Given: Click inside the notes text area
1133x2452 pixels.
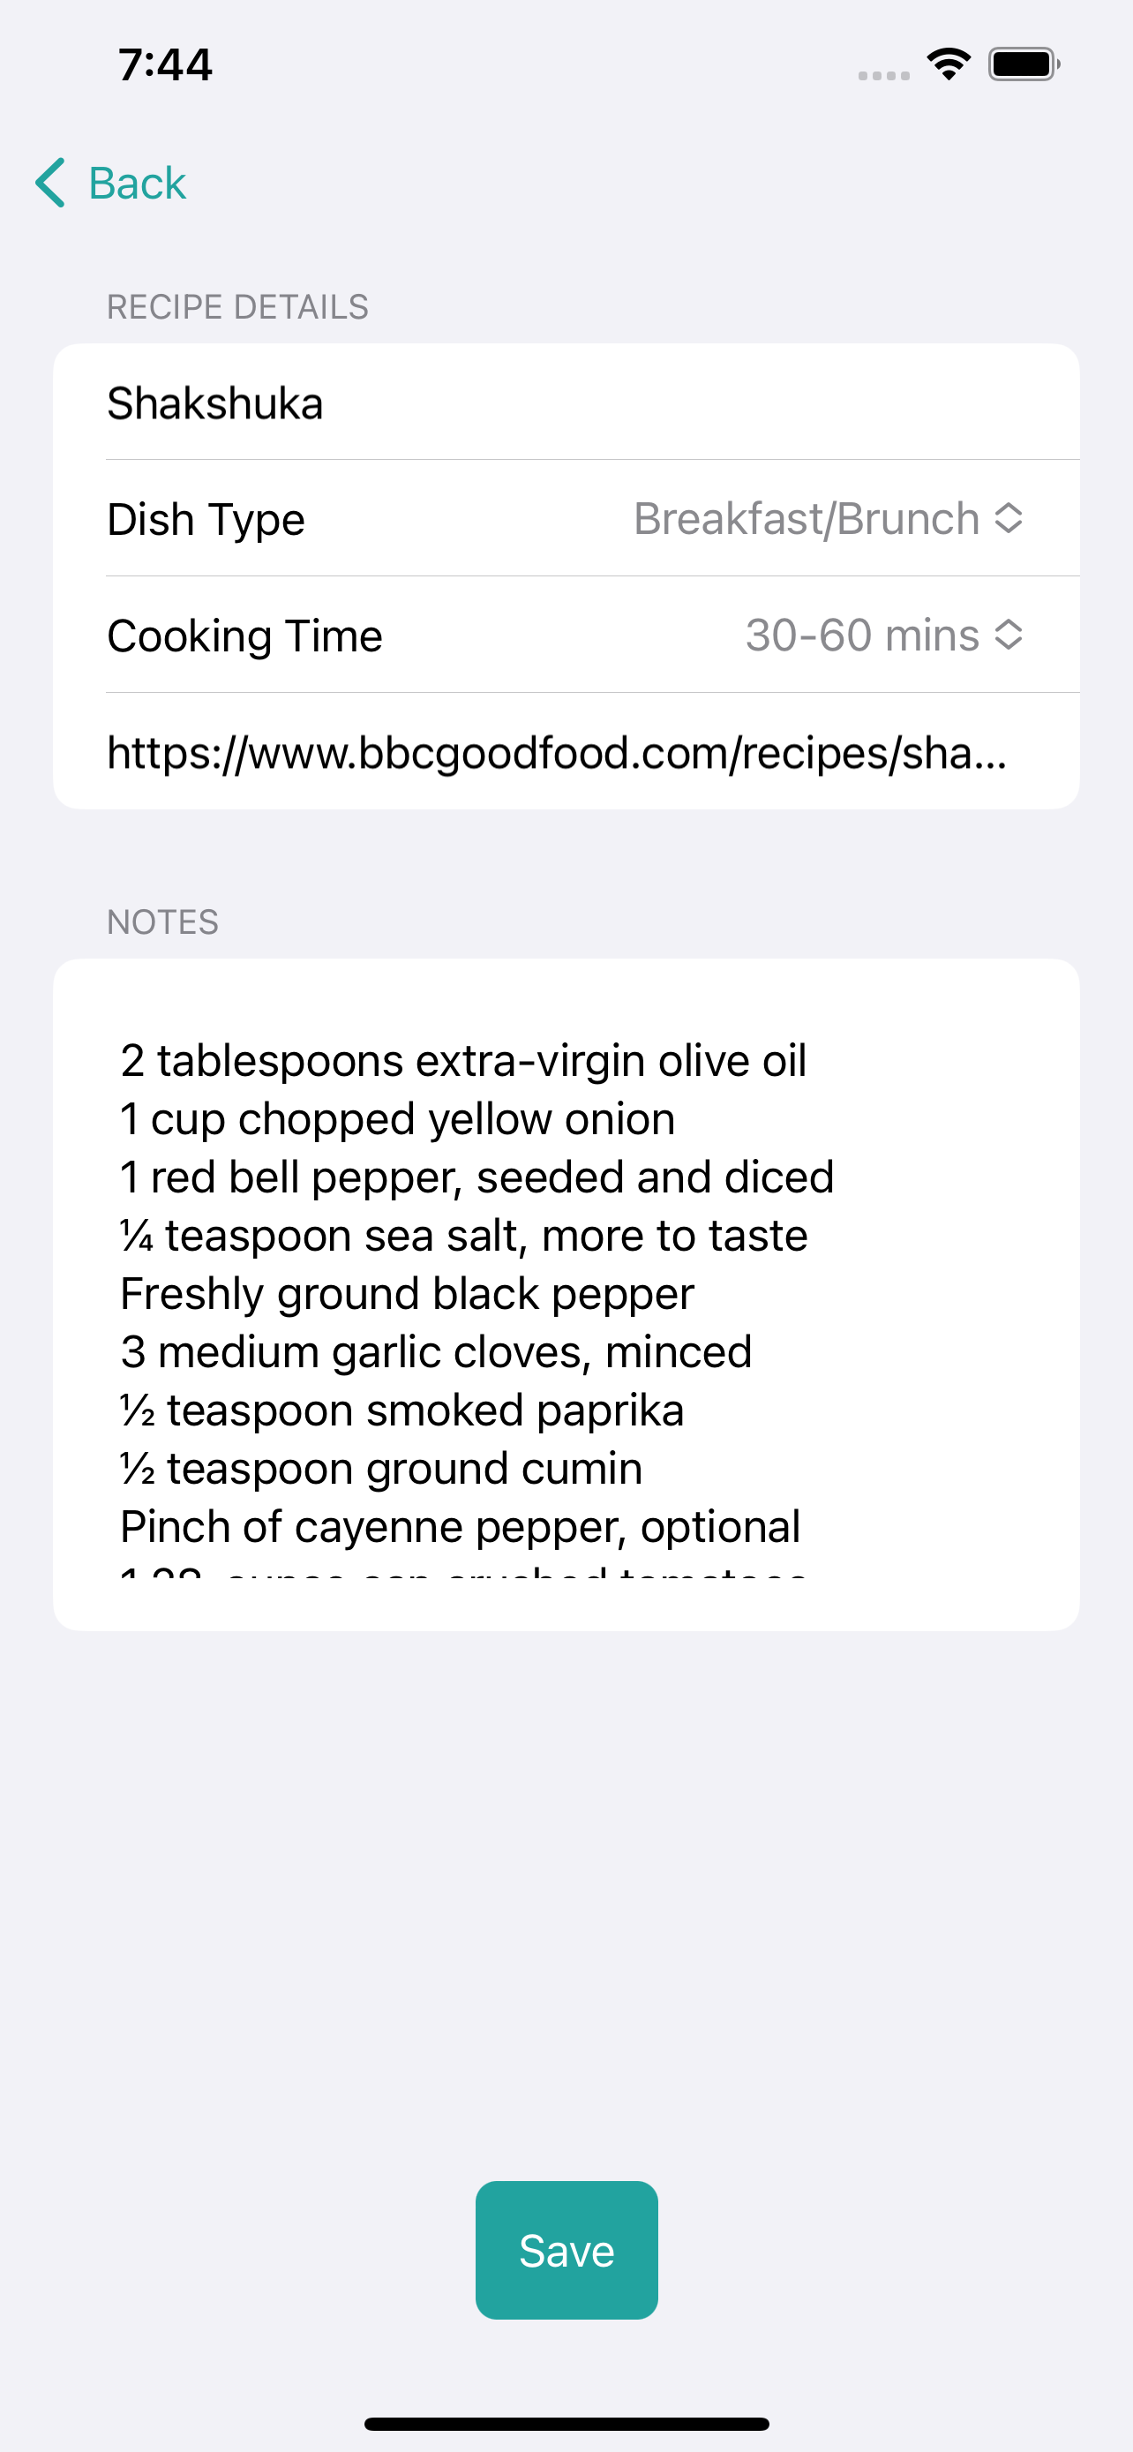Looking at the screenshot, I should pos(566,1295).
